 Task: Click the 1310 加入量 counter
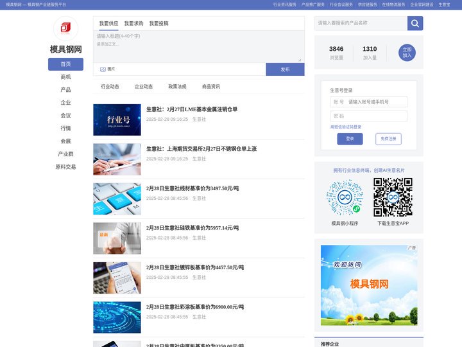(x=370, y=53)
